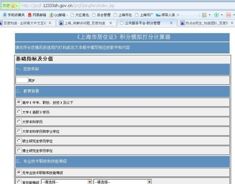Click the 三、专业技术职称和技能等级 header
Screen dimensions: 235x184
click(123, 161)
